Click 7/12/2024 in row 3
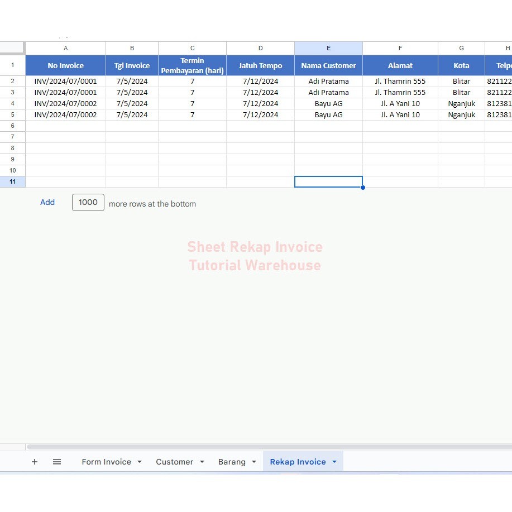This screenshot has width=512, height=512. (260, 93)
